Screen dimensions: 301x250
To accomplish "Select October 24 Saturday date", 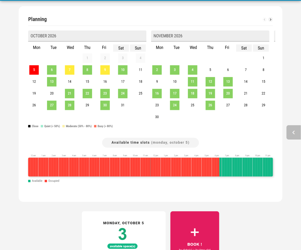I will [123, 93].
